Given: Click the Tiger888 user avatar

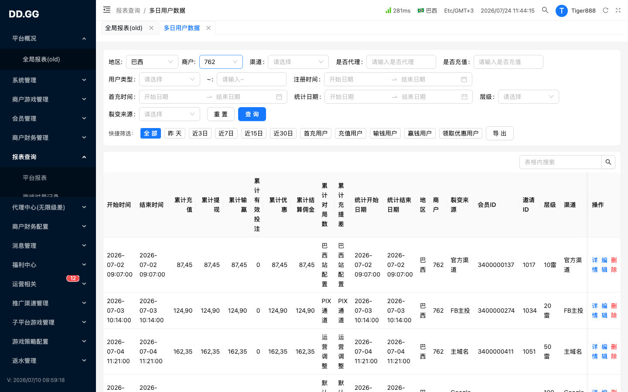Looking at the screenshot, I should click(562, 11).
